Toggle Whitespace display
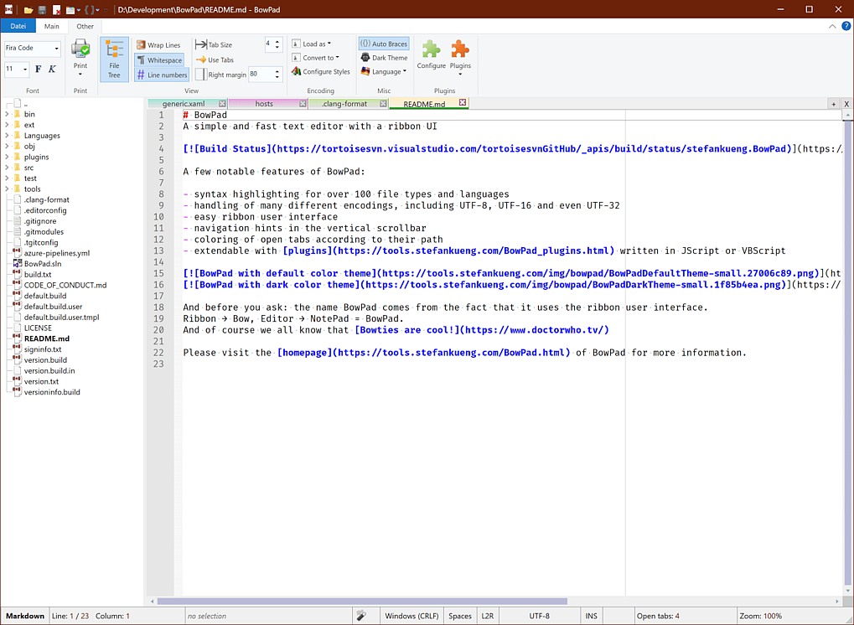Viewport: 854px width, 625px height. [x=159, y=59]
